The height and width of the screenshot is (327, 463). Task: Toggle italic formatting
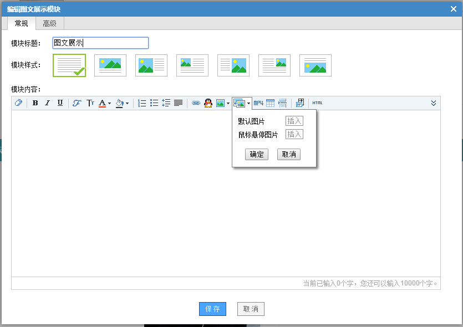click(x=48, y=103)
